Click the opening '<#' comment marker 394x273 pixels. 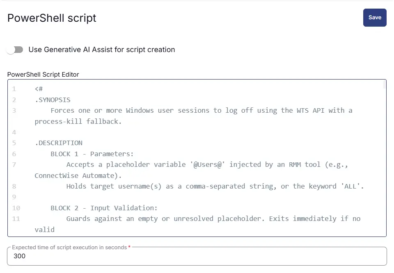[x=39, y=89]
